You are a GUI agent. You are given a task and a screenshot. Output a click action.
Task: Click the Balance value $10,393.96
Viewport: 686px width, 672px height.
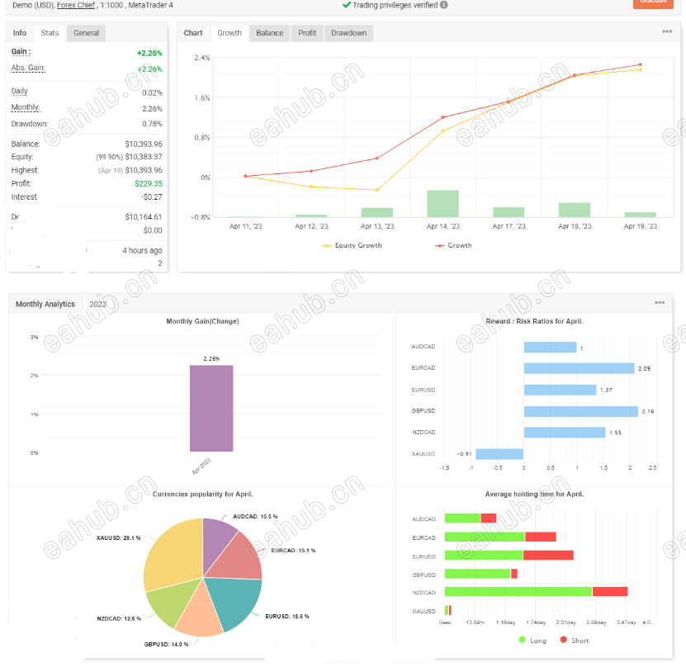click(144, 144)
